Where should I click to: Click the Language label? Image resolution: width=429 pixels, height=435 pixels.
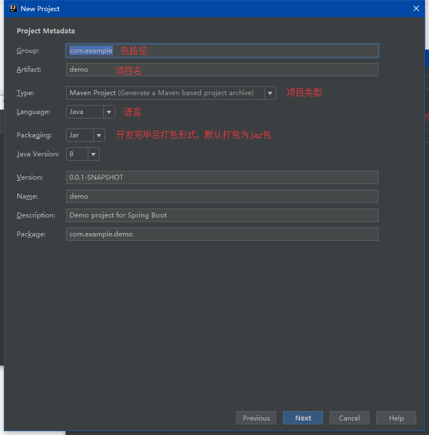coord(33,112)
